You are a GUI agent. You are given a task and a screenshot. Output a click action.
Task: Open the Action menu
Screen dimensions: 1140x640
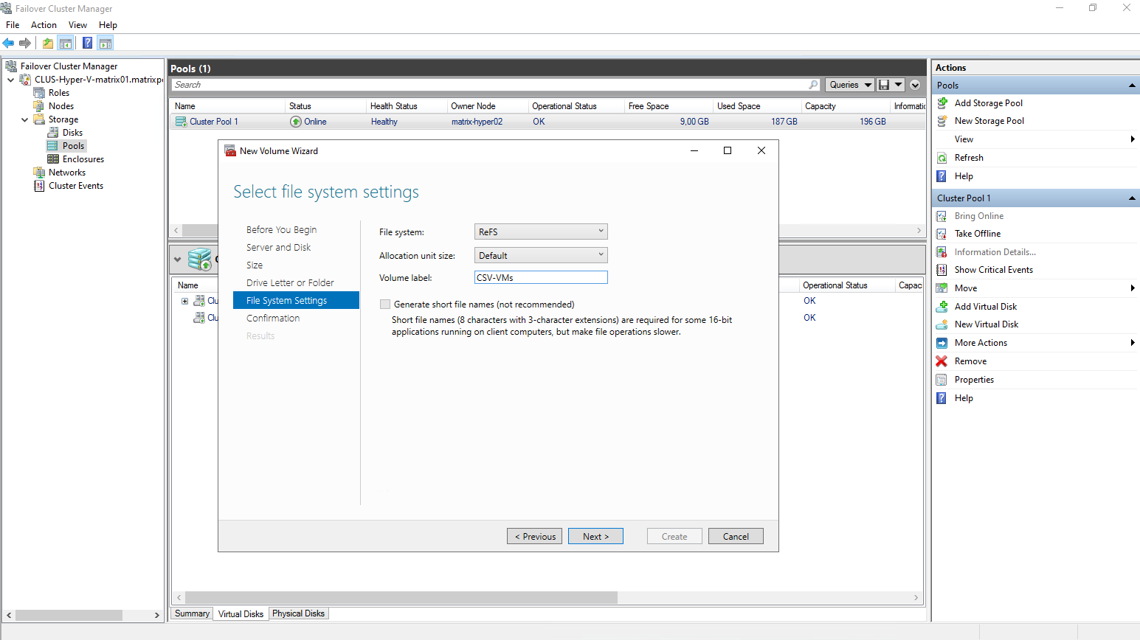[44, 25]
